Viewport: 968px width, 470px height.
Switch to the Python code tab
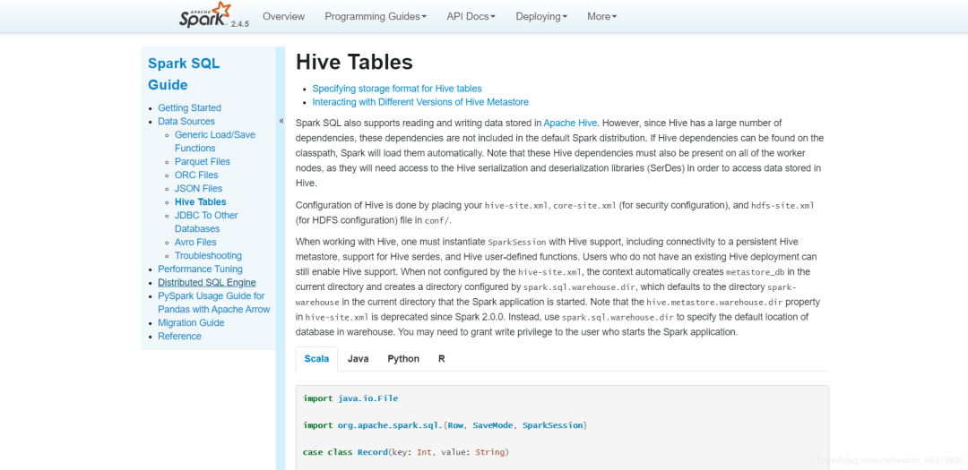tap(403, 359)
